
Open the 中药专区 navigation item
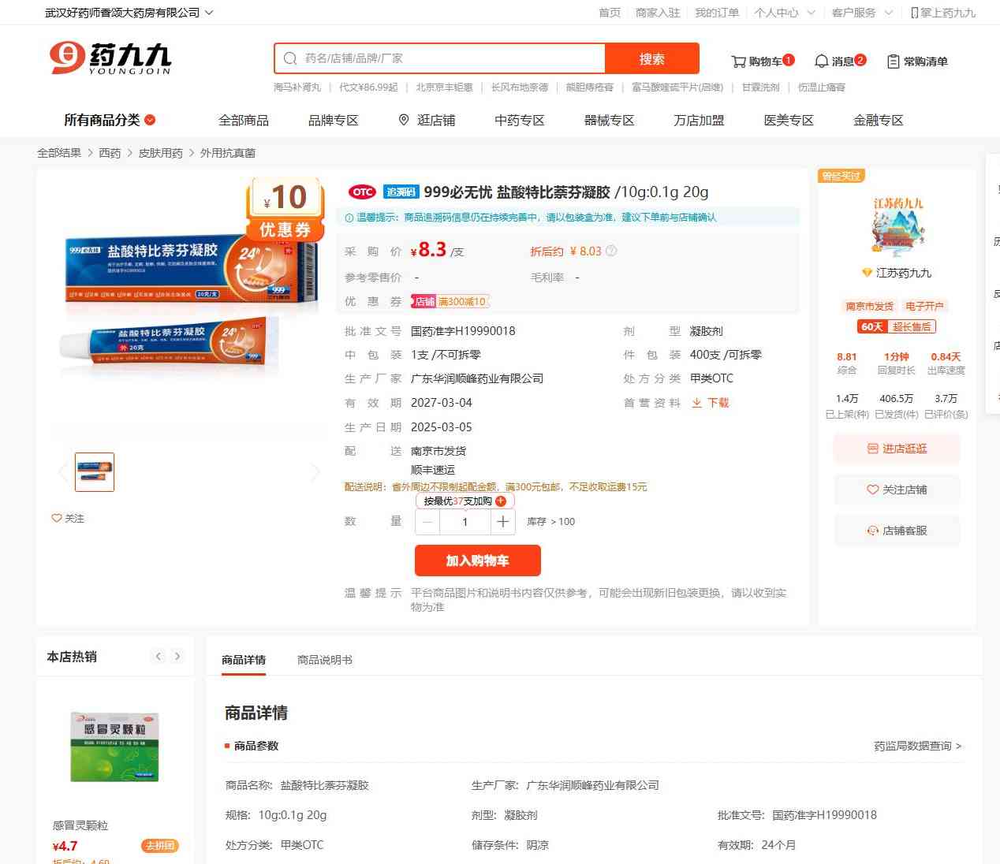click(519, 120)
